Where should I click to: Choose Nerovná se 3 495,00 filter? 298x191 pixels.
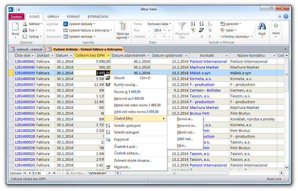point(136,99)
